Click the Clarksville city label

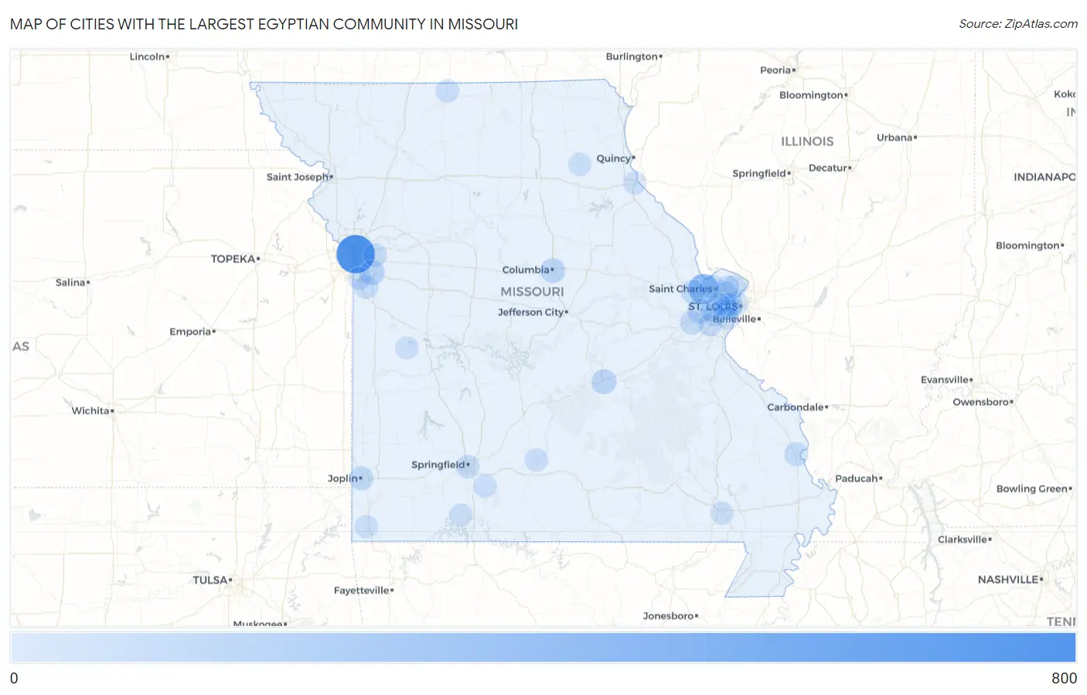point(964,540)
